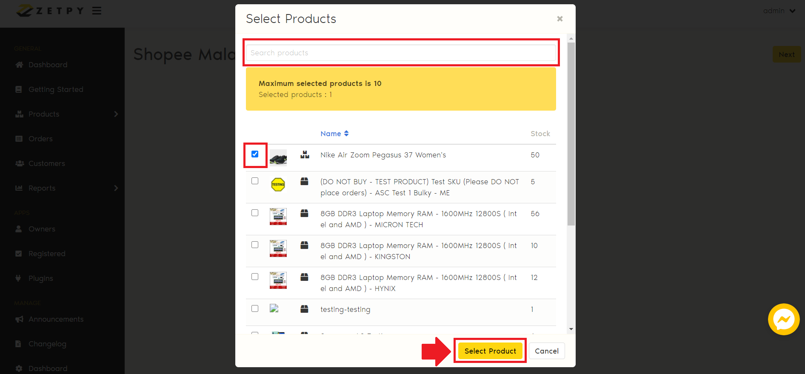Expand the Products sidebar submenu chevron
The image size is (805, 374).
coord(116,114)
